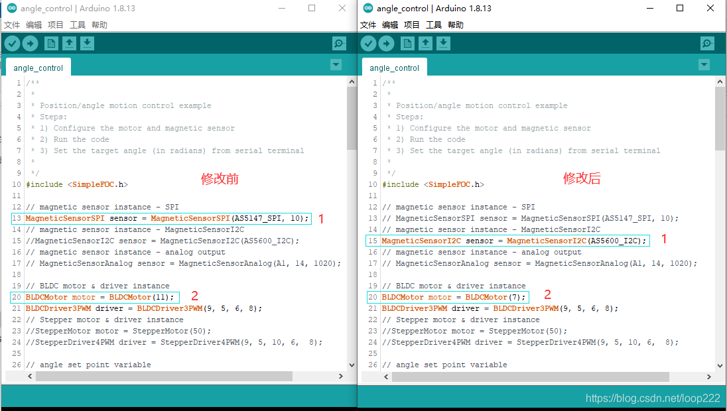Open tab dropdown menu in right window
The image size is (727, 411).
(x=704, y=65)
